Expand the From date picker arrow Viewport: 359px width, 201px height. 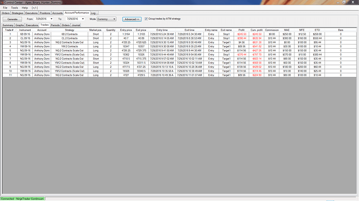click(x=52, y=19)
